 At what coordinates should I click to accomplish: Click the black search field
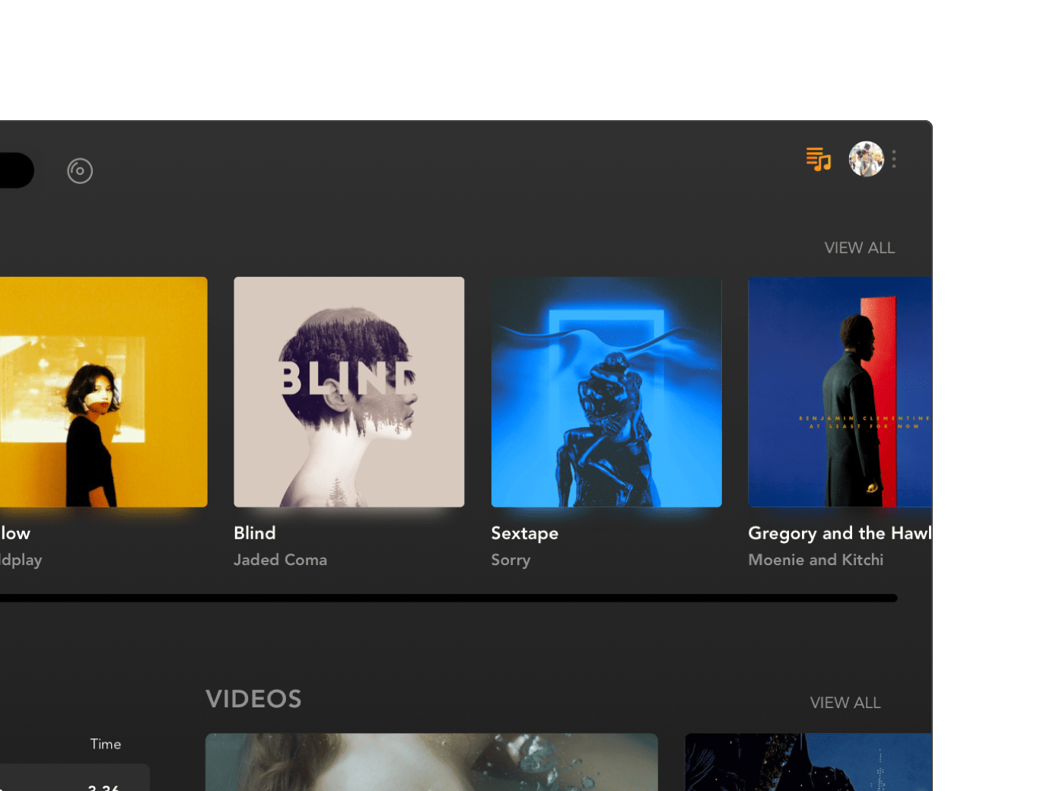(x=17, y=170)
